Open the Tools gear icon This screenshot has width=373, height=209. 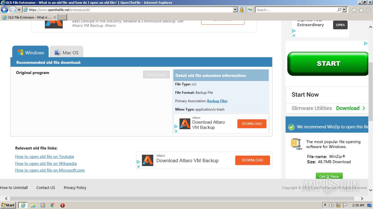coord(368,10)
